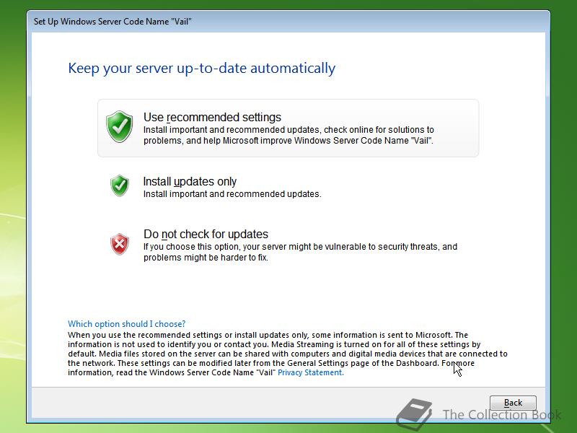Open the Privacy Statement link
This screenshot has width=577, height=433.
point(311,372)
